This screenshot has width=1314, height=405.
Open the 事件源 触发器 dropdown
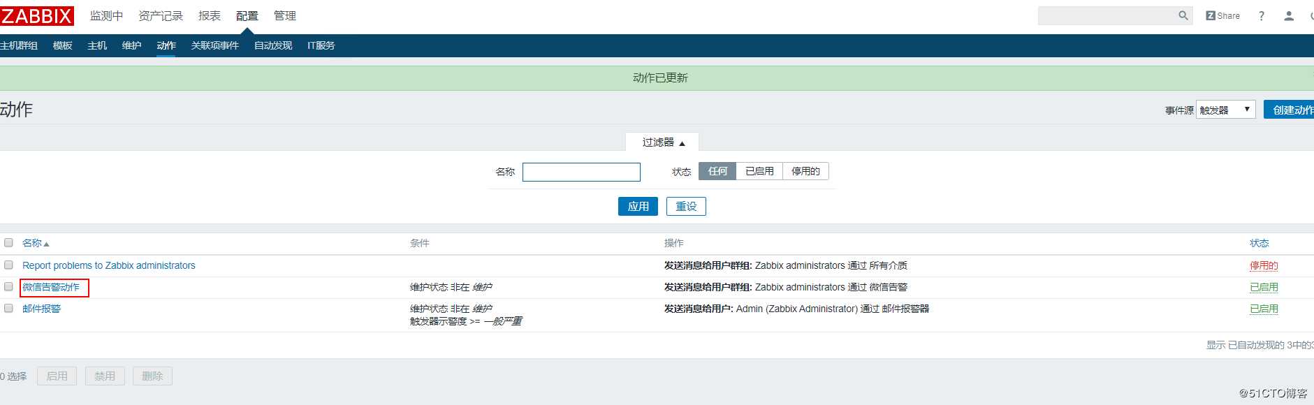tap(1226, 110)
